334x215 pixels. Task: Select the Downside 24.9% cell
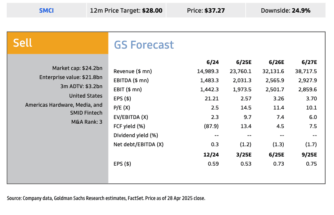click(x=285, y=11)
